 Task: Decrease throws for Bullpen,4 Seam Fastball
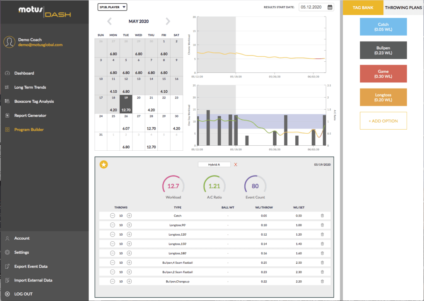[113, 262]
